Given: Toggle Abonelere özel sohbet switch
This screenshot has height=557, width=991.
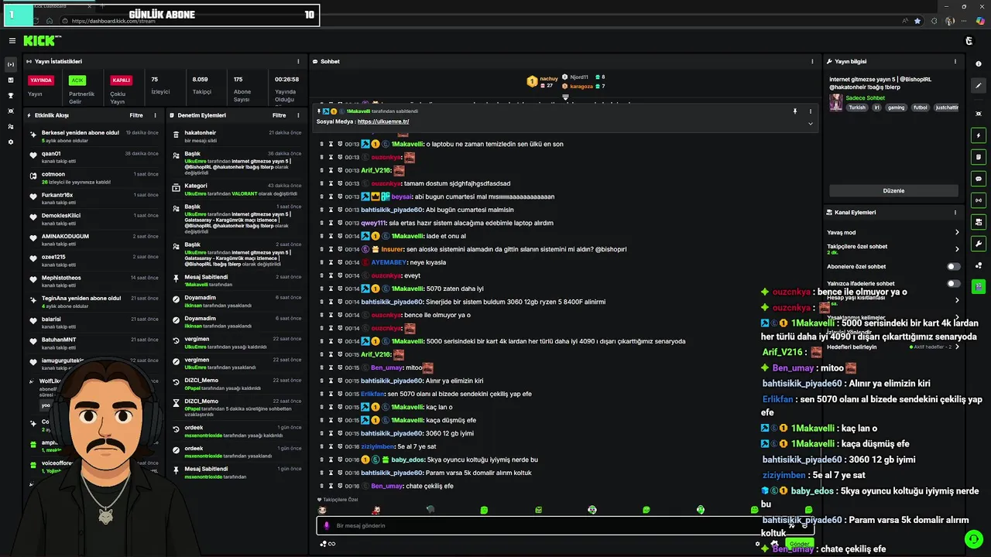Looking at the screenshot, I should [954, 266].
